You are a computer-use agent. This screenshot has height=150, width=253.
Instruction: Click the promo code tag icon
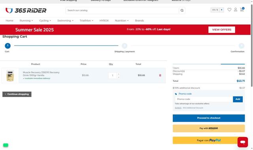(x=176, y=94)
